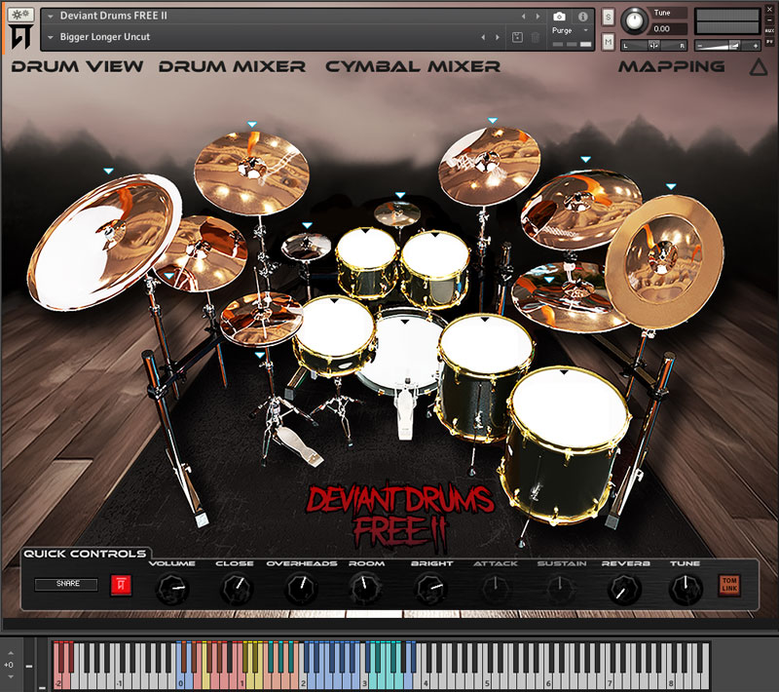Minimize the instrument with the minus button

click(x=769, y=19)
